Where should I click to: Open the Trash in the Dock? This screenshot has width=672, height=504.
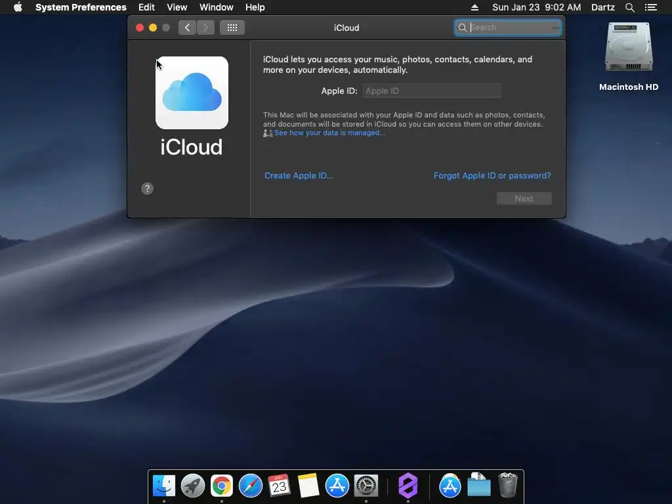point(508,485)
